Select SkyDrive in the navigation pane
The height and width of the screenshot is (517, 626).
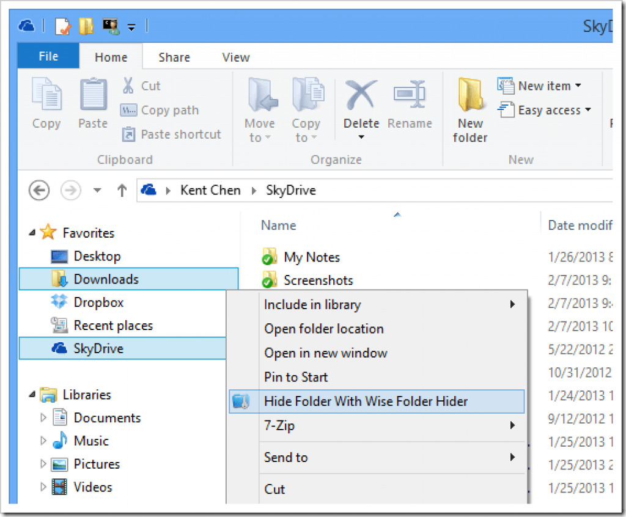(122, 348)
